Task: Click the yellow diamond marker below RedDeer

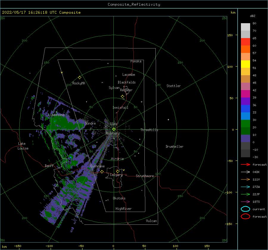Action: coord(123,97)
